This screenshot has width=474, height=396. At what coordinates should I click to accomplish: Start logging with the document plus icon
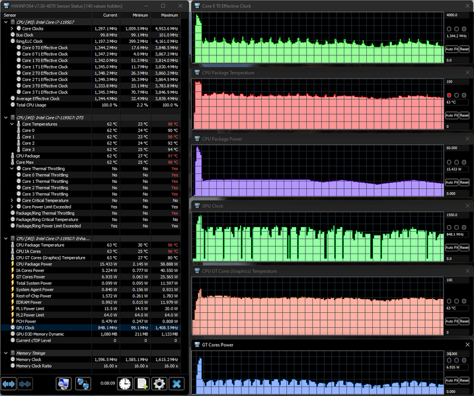[142, 384]
